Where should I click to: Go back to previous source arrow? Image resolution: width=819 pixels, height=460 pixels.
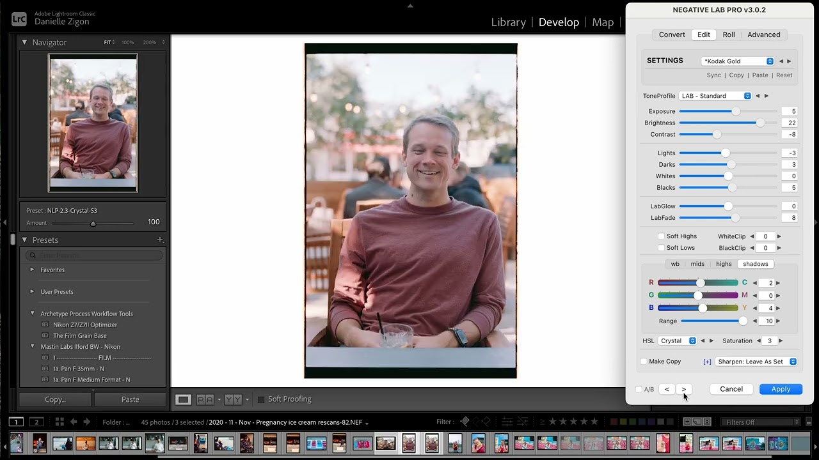coord(74,422)
